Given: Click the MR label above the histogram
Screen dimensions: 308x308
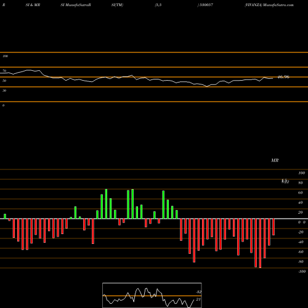Looking at the screenshot, I should pos(275,160).
